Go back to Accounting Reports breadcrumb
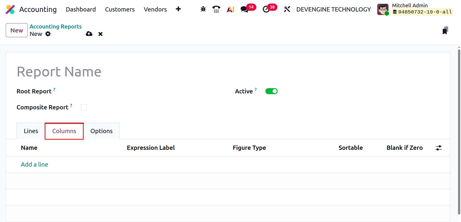 point(56,26)
